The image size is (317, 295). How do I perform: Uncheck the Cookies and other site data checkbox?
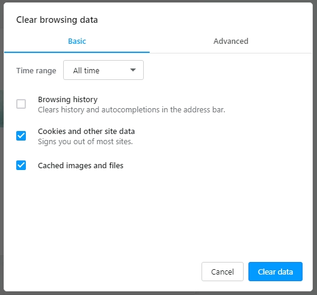coord(21,136)
